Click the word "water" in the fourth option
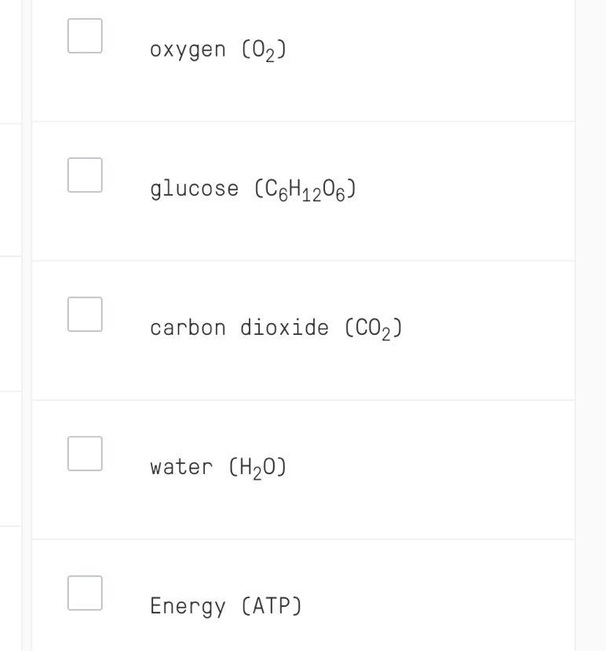The image size is (606, 651). (181, 467)
